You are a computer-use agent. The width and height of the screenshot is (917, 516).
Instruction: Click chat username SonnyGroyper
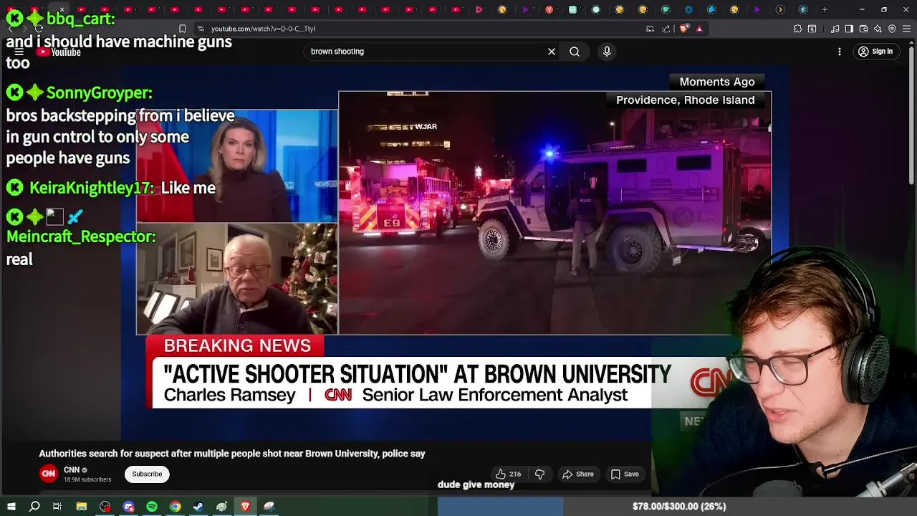click(99, 93)
